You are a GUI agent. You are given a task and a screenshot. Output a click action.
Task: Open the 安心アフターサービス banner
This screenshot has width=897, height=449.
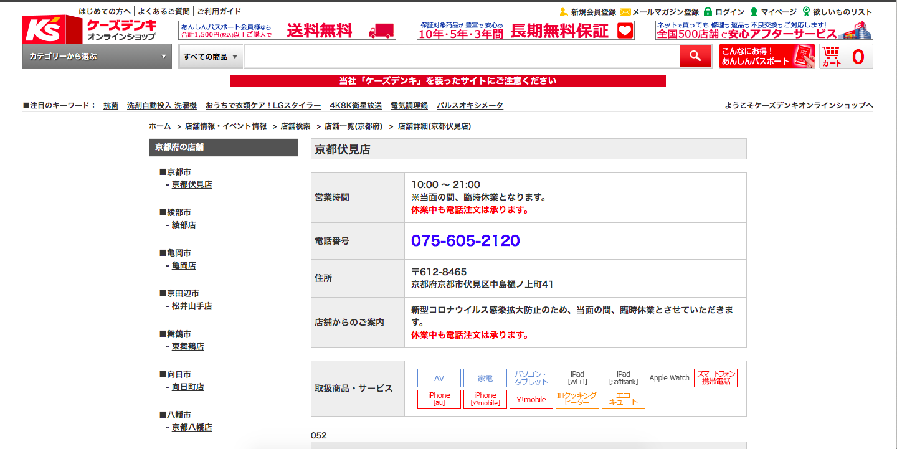(x=764, y=31)
